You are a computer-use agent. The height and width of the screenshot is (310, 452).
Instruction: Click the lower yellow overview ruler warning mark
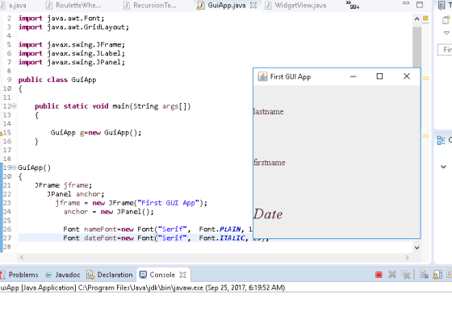tap(426, 136)
